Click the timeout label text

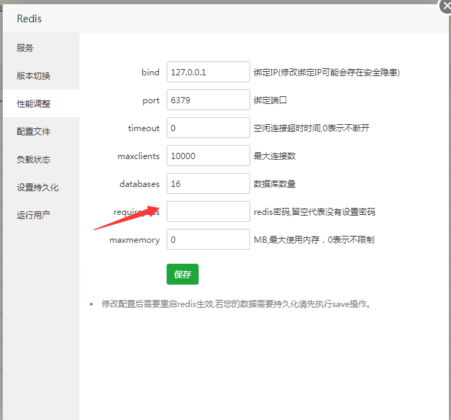[144, 128]
